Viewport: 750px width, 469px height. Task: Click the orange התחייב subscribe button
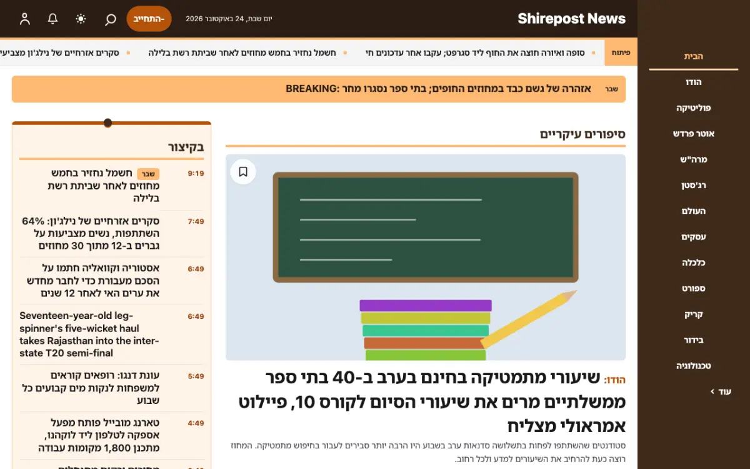tap(149, 19)
